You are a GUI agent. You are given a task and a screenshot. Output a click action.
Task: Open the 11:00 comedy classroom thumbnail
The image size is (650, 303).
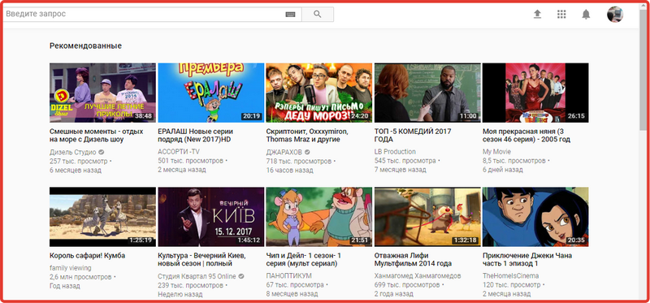(x=427, y=93)
